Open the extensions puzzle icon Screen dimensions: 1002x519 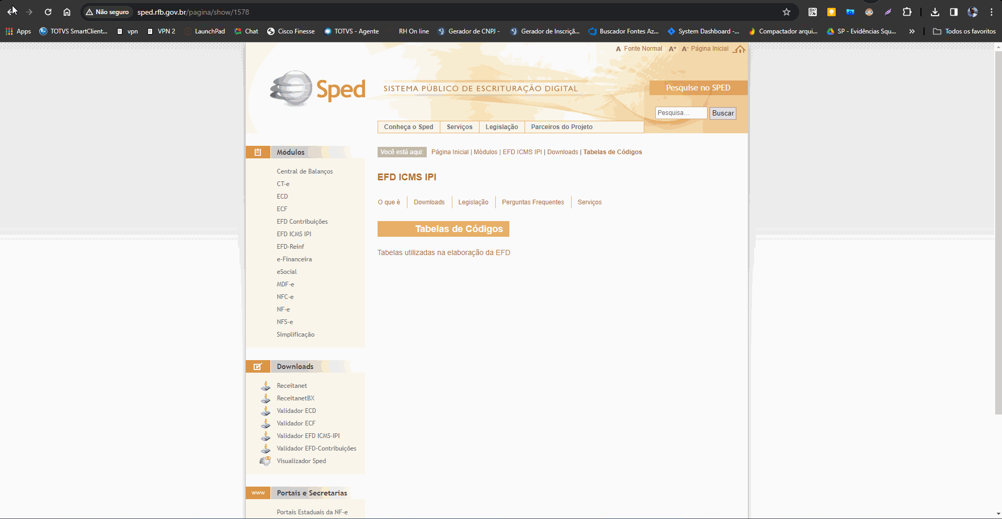[907, 12]
